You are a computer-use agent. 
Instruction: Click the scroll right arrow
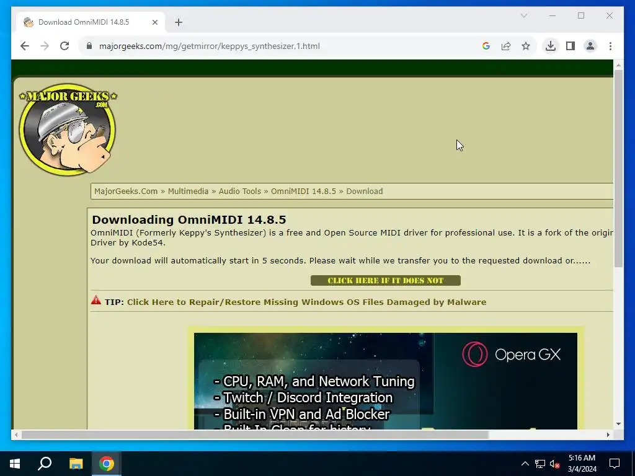(x=608, y=435)
